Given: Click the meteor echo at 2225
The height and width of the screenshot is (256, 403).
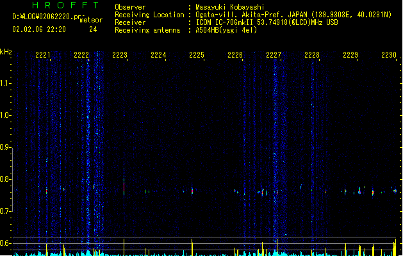Looking at the screenshot, I should (x=192, y=191).
